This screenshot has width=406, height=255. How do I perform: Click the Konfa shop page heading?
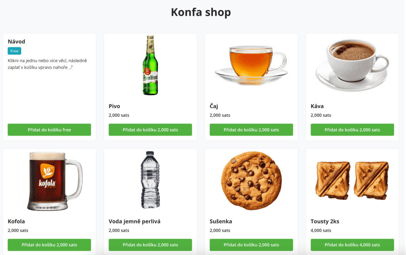click(200, 12)
